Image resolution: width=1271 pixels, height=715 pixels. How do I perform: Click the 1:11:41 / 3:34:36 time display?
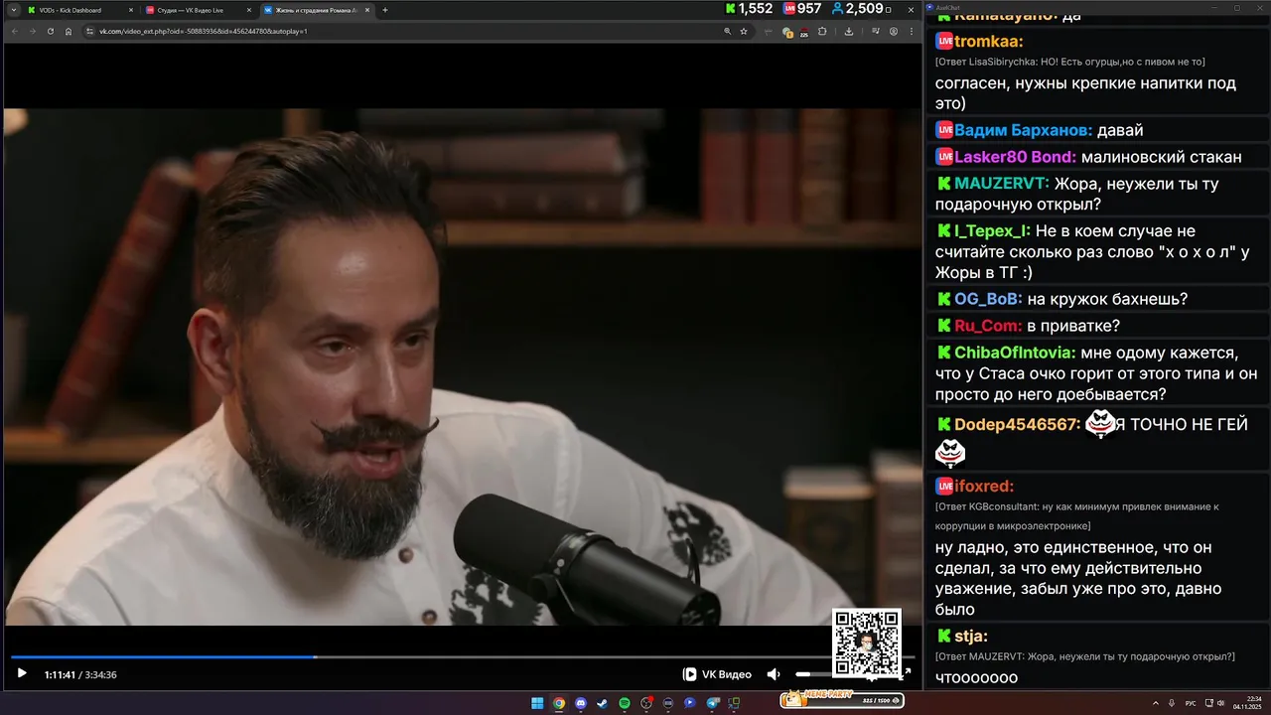coord(80,674)
